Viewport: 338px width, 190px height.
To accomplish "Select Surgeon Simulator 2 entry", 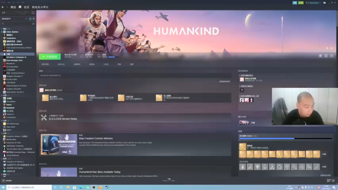I will click(x=14, y=76).
